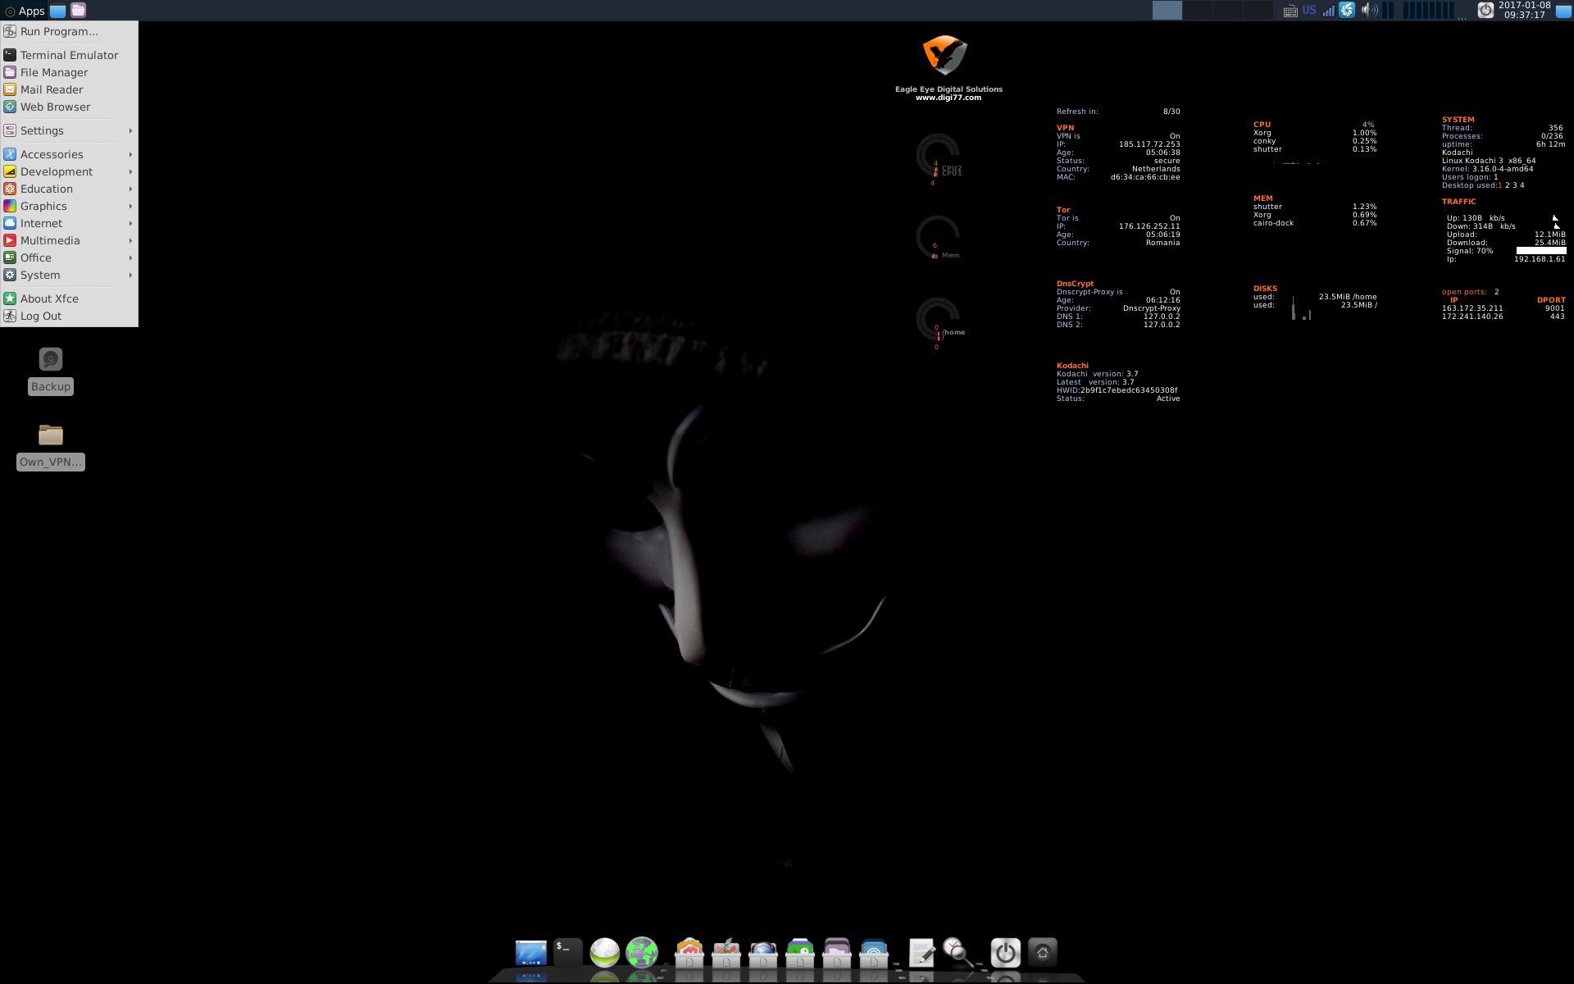
Task: Click the Shutter tray icon in panel
Action: [1347, 11]
